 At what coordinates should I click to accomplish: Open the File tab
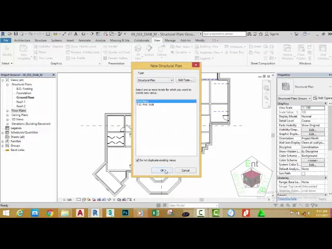click(x=6, y=40)
